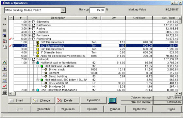Click the yellow circle icon for 1" Diameter bars

pos(38,52)
